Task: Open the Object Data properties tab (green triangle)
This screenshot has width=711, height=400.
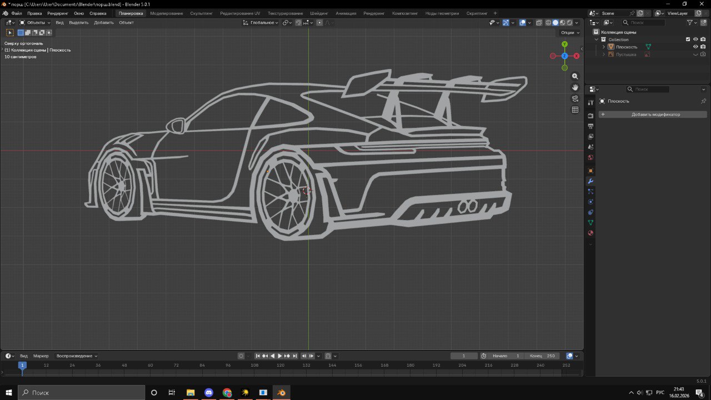Action: click(590, 223)
